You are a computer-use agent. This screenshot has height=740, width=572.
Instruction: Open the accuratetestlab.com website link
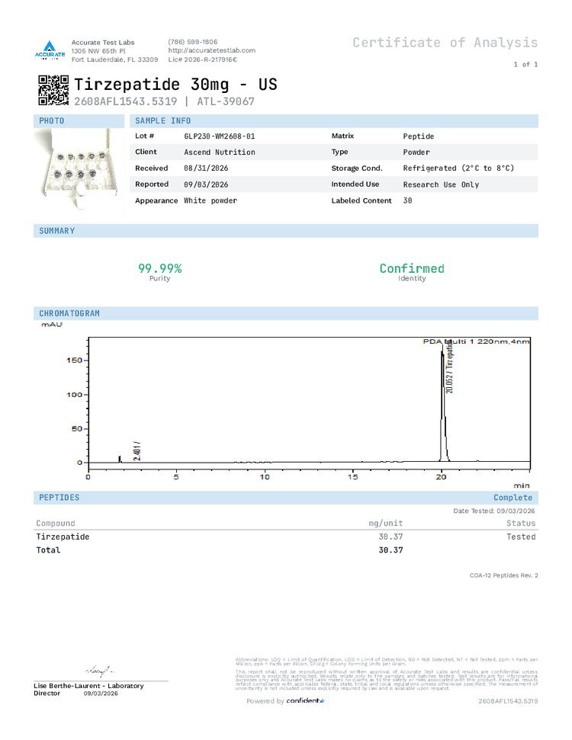[211, 50]
